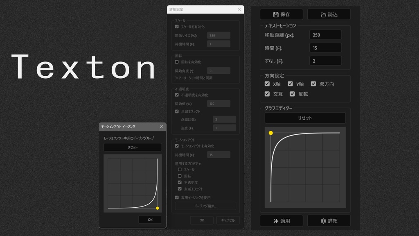Click リセット in the モーションアウト イージング dialog
Image resolution: width=419 pixels, height=236 pixels.
pyautogui.click(x=132, y=147)
